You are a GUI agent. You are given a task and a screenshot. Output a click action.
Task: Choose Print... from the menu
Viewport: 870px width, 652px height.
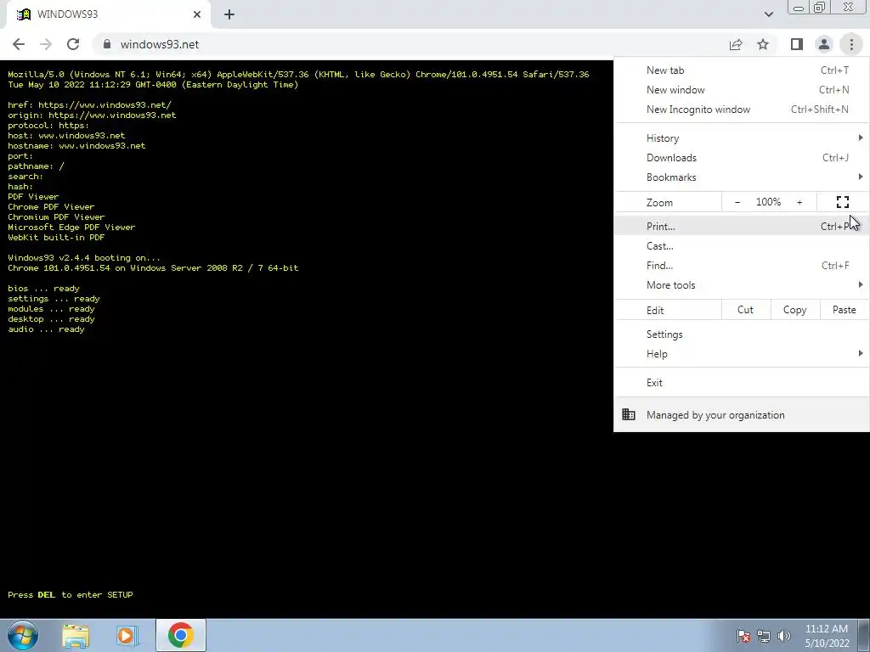[x=741, y=226]
